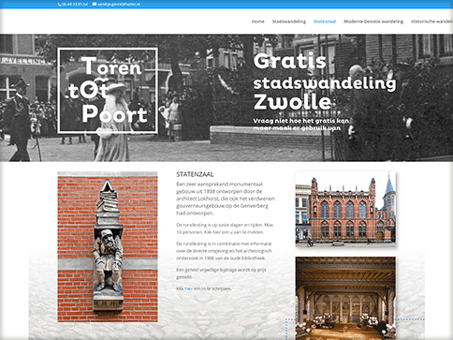Select the Statenzaal menu item
The height and width of the screenshot is (340, 453).
325,22
